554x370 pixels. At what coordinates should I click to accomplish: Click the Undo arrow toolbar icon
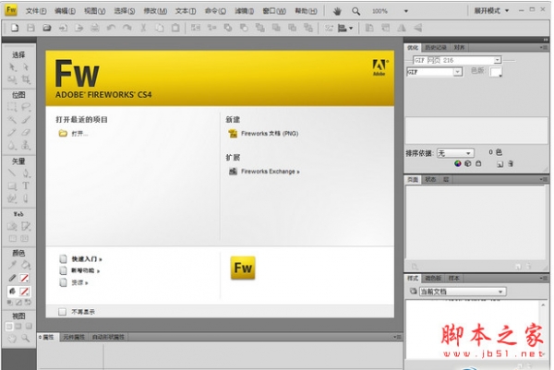coord(111,28)
